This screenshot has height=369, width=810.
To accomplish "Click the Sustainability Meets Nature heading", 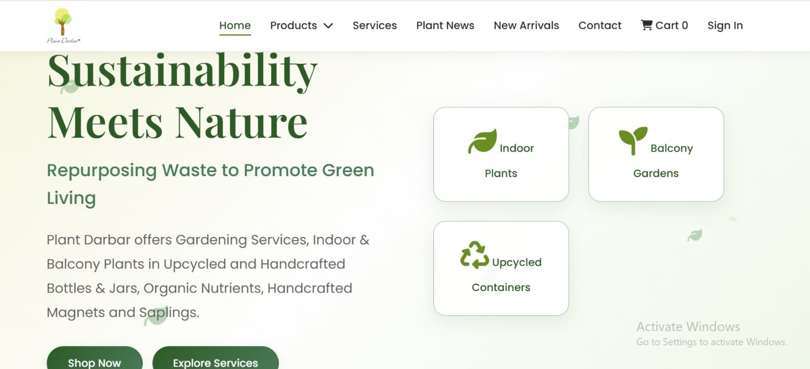I will (x=182, y=96).
